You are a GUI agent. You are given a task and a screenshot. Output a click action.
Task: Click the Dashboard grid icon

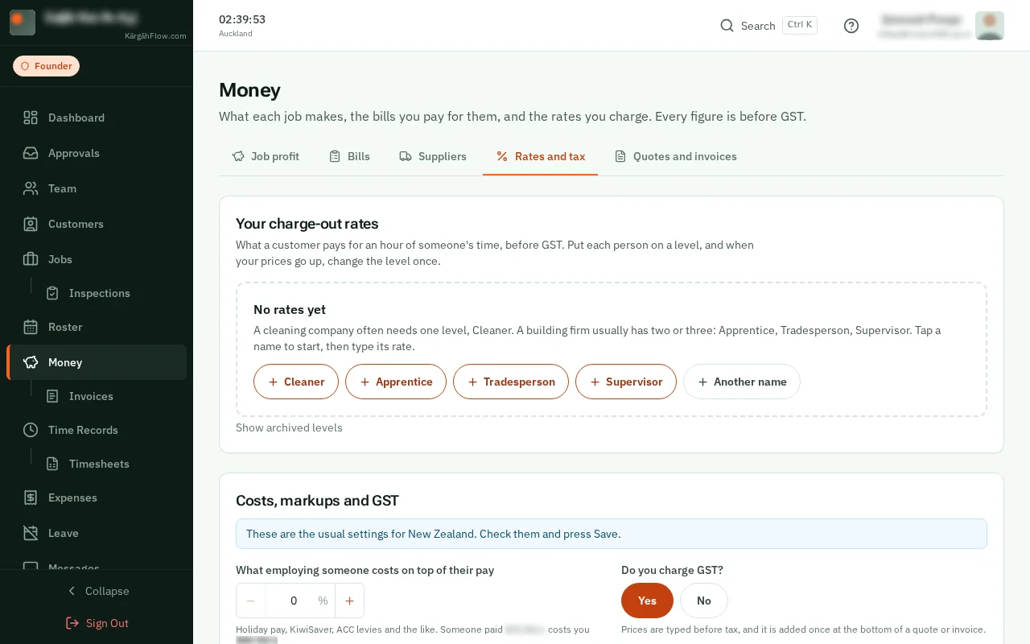[x=31, y=118]
